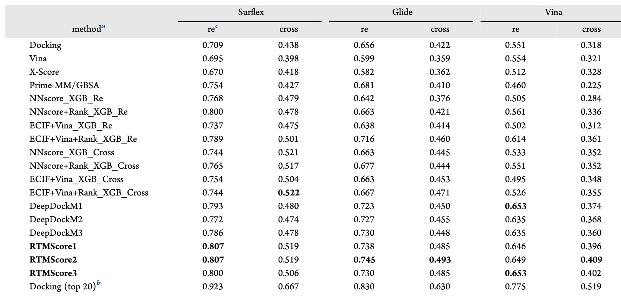Open footnote c next to Surflex re
The width and height of the screenshot is (621, 302).
(x=217, y=26)
